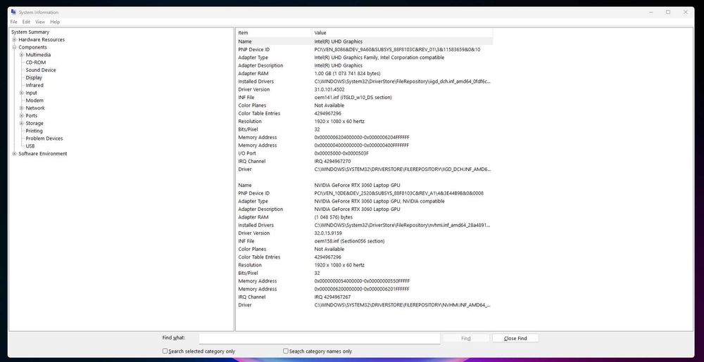Click driver version 31.0.101.4502

[x=329, y=89]
